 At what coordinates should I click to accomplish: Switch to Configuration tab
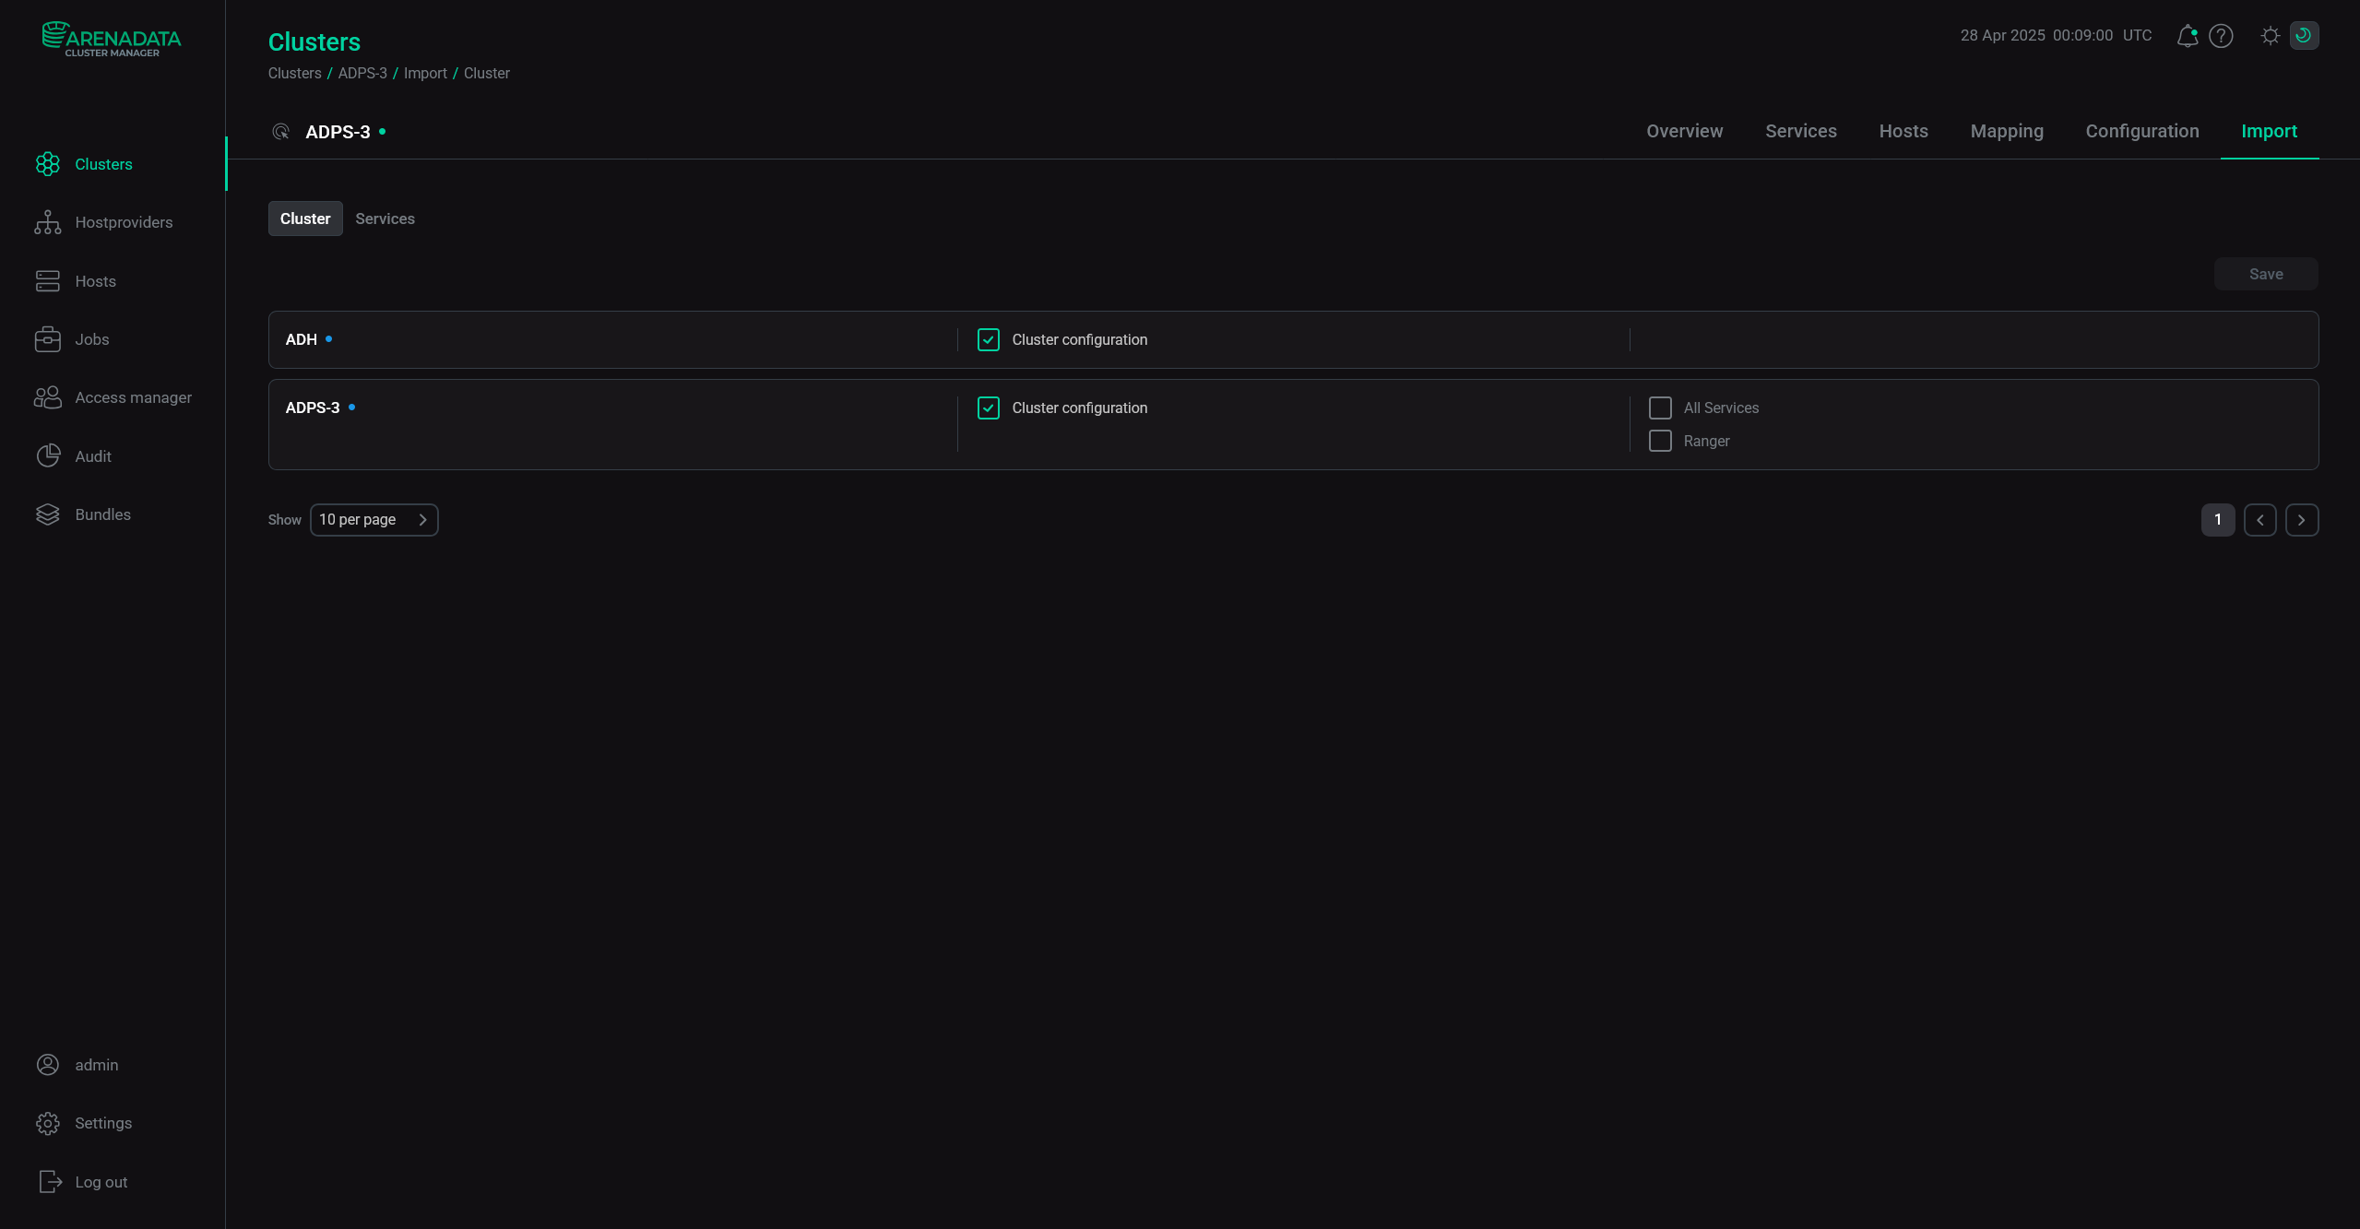(x=2141, y=132)
